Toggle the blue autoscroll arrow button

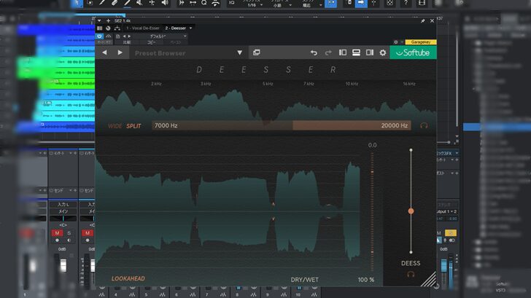pos(361,3)
